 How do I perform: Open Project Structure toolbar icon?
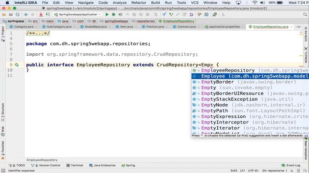tap(206, 14)
